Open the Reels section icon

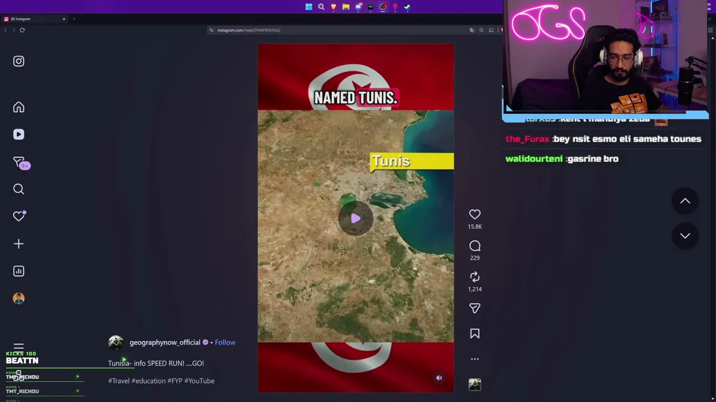coord(18,135)
